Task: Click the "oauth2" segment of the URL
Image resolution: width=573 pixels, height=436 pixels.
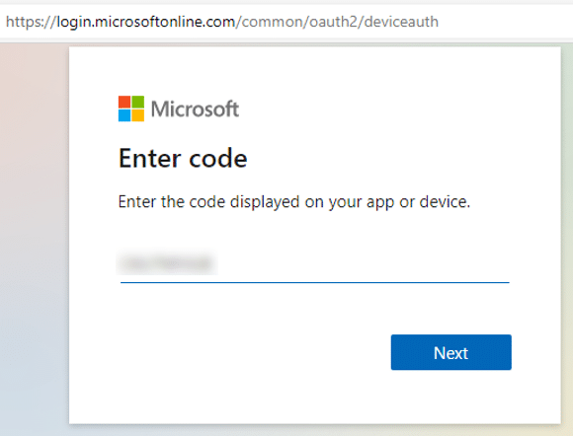Action: pos(333,22)
